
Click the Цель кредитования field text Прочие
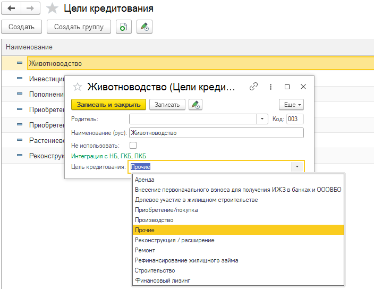(x=140, y=167)
